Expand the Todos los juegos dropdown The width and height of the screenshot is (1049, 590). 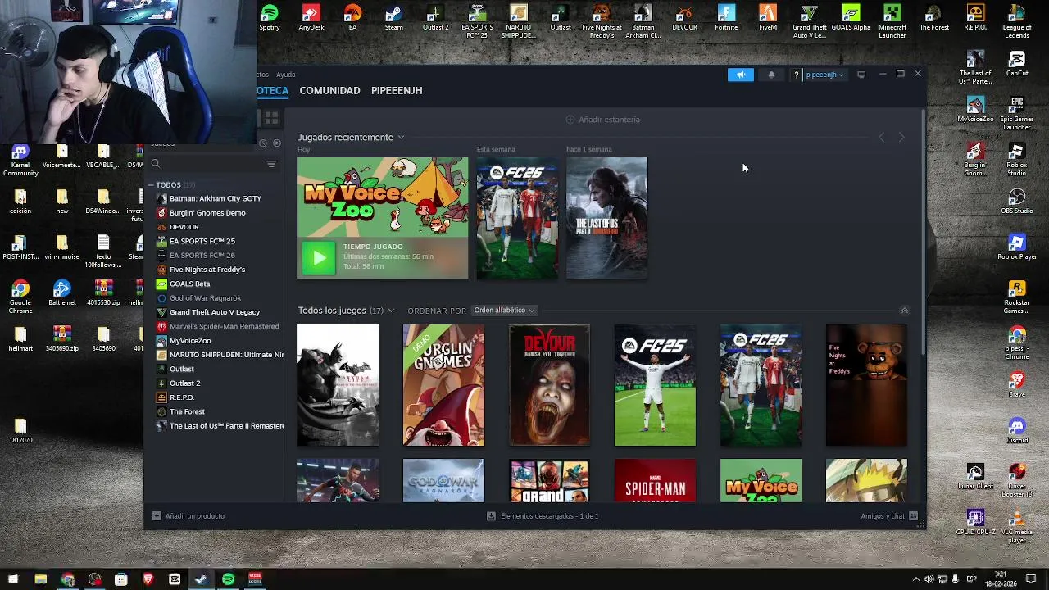391,311
